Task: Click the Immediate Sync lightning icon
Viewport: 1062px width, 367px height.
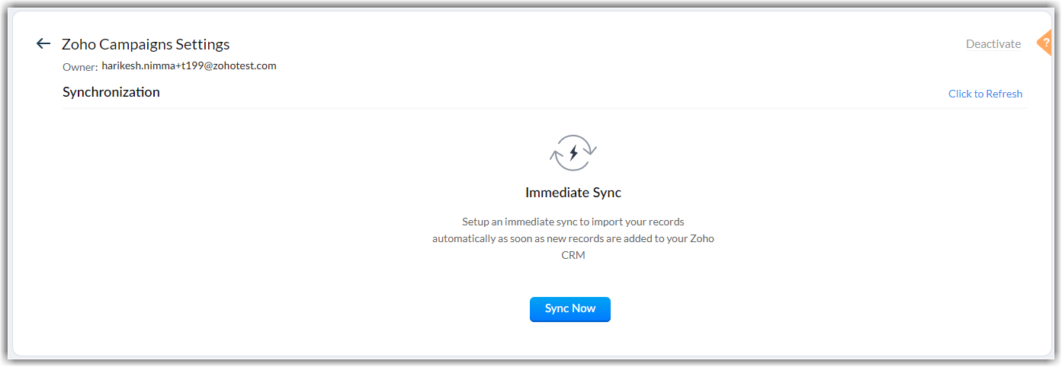Action: tap(573, 152)
